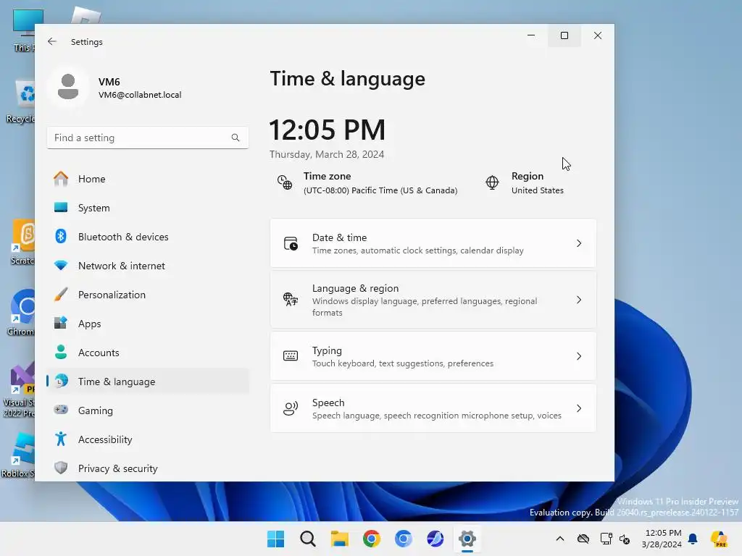
Task: Click the Language & region icon
Action: [291, 299]
